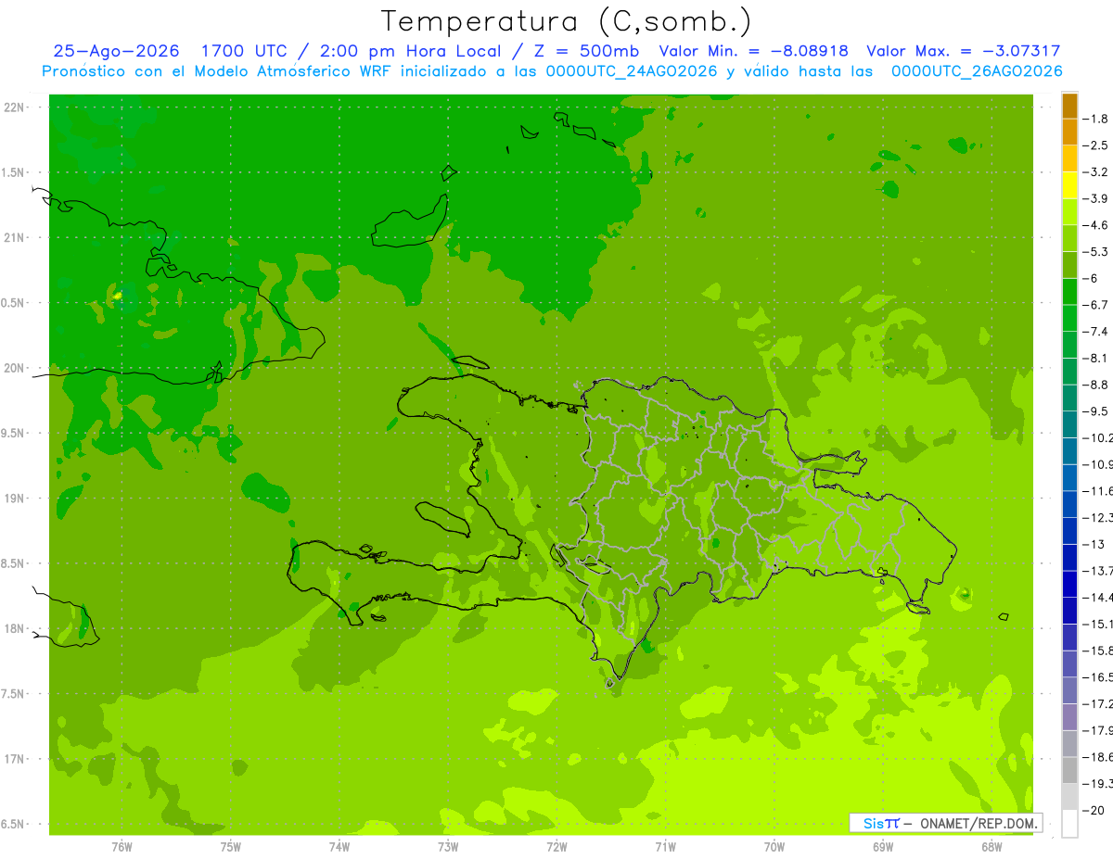Image resolution: width=1113 pixels, height=859 pixels.
Task: Click the "-9.5" colorbar label
Action: click(1097, 411)
